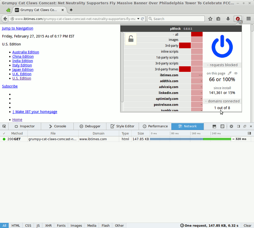Viewport: 254px width, 228px height.
Task: Enable responsive design mode icon
Action: click(x=223, y=126)
